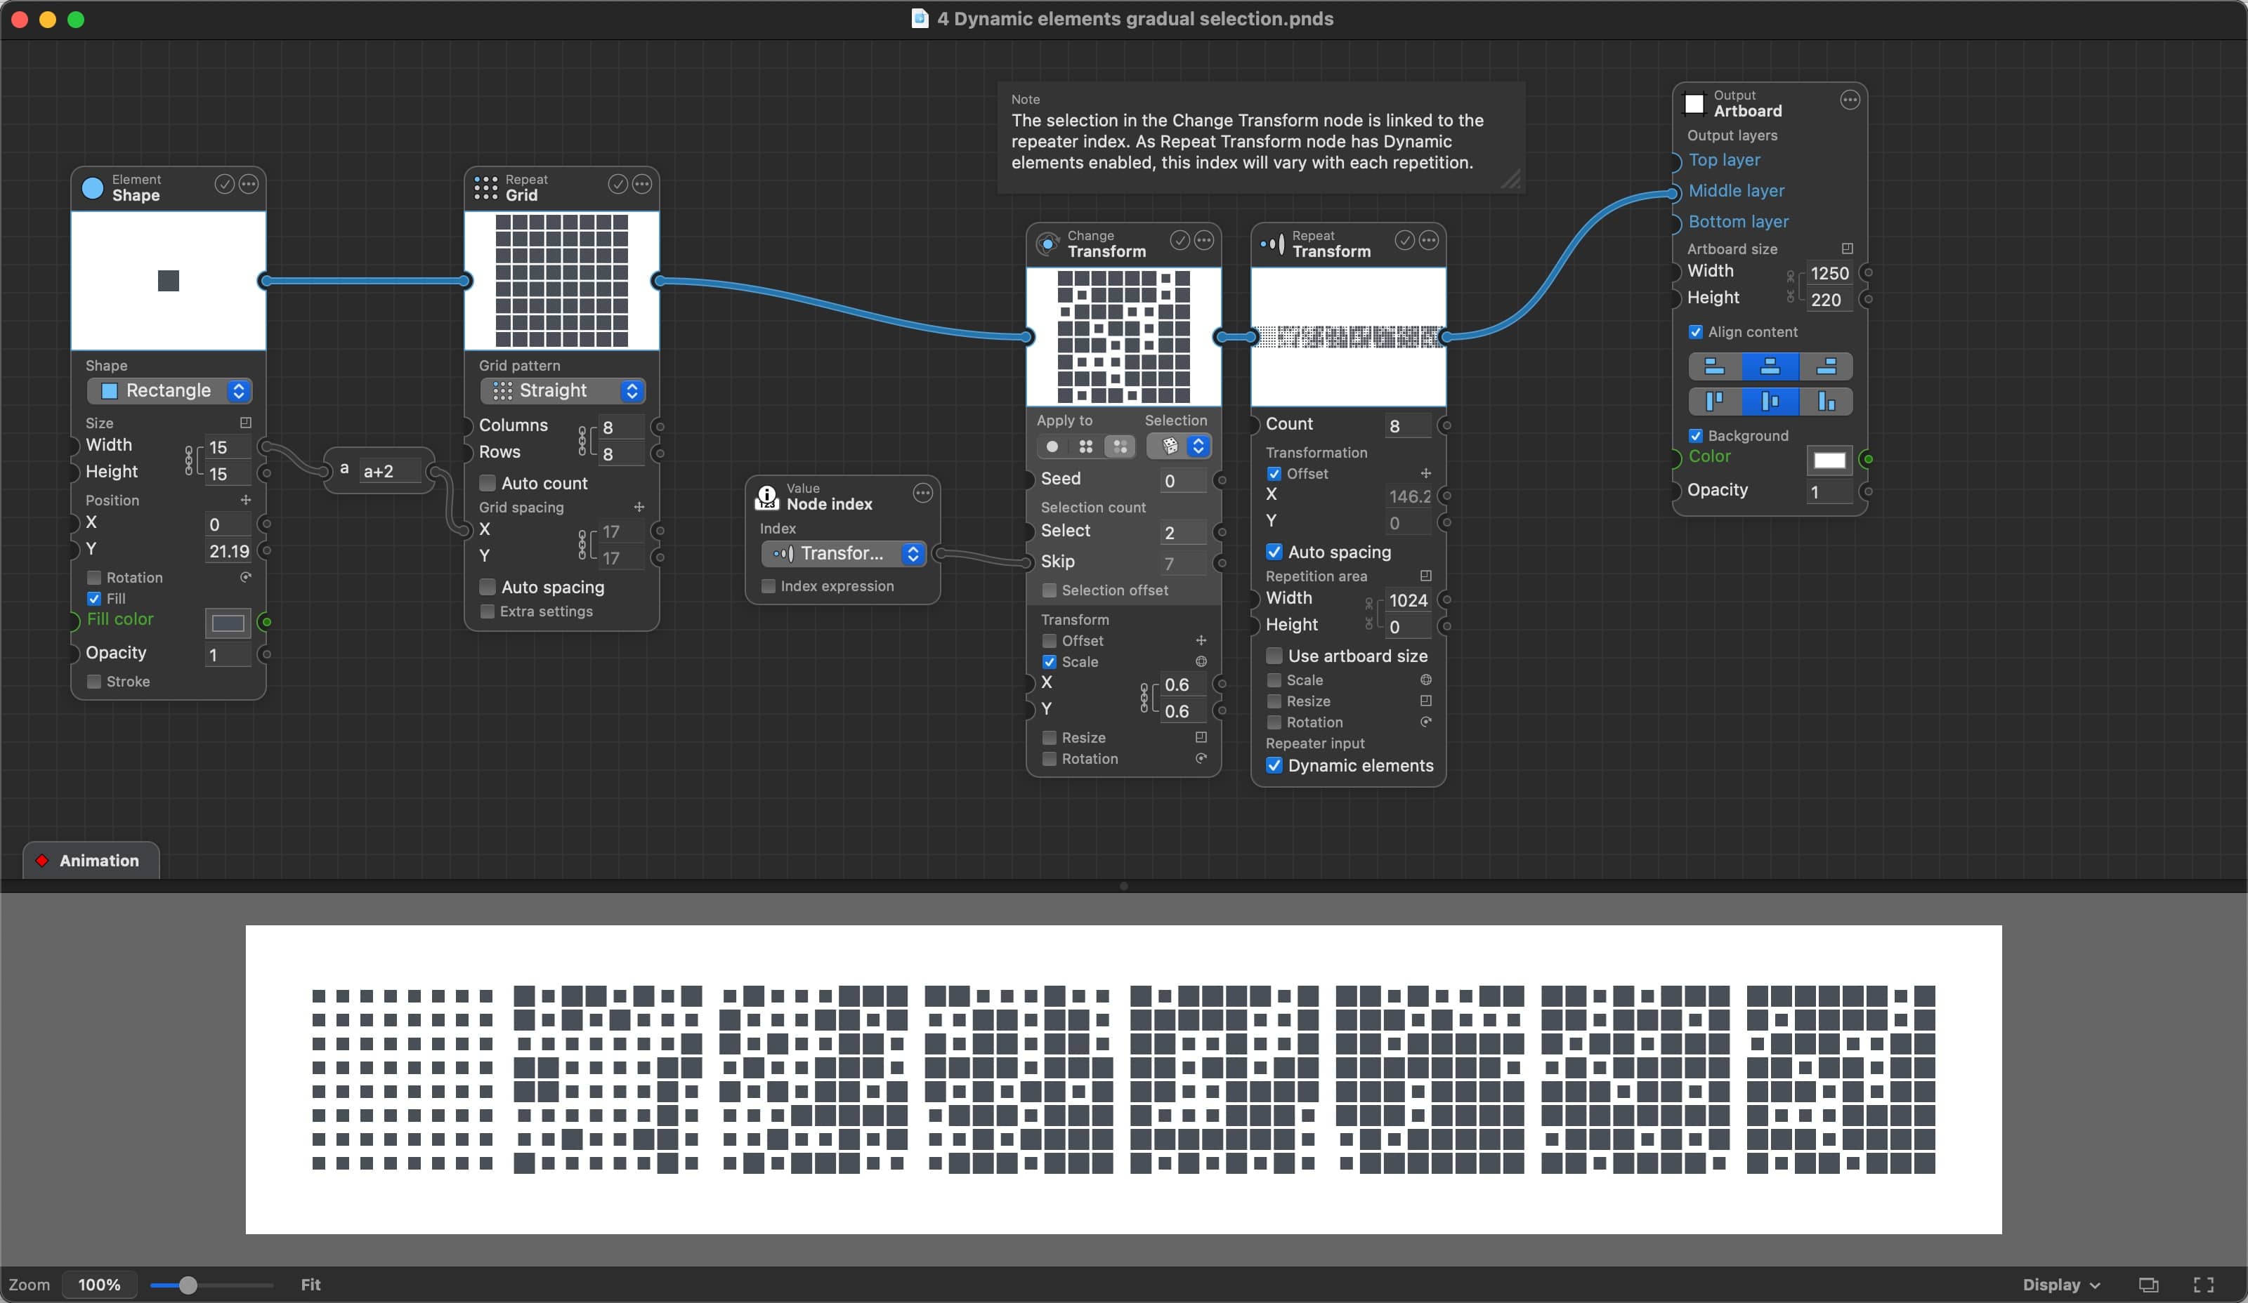
Task: Click the Fill color swatch
Action: 228,623
